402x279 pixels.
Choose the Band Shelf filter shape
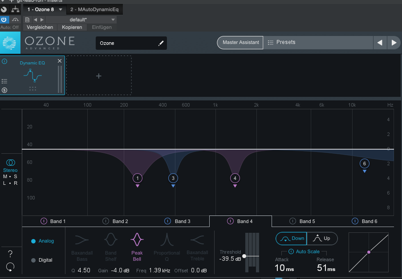coord(111,247)
